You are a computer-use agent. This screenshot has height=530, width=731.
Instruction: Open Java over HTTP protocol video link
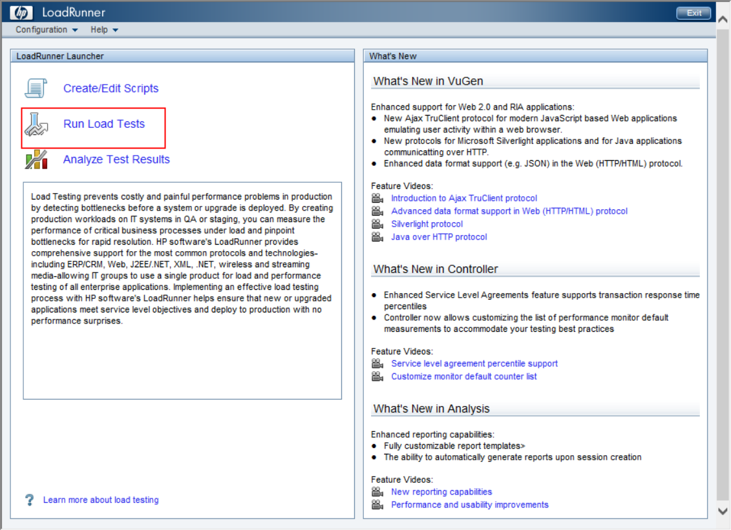[x=439, y=237]
